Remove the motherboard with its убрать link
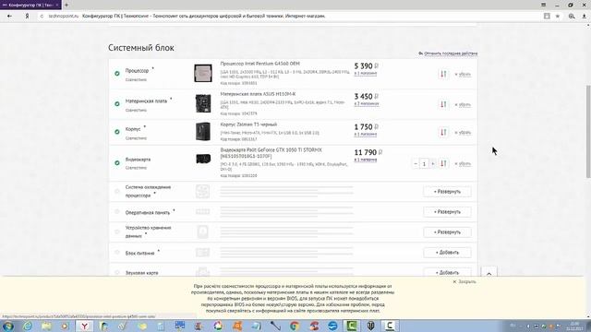The height and width of the screenshot is (332, 591). pos(463,104)
